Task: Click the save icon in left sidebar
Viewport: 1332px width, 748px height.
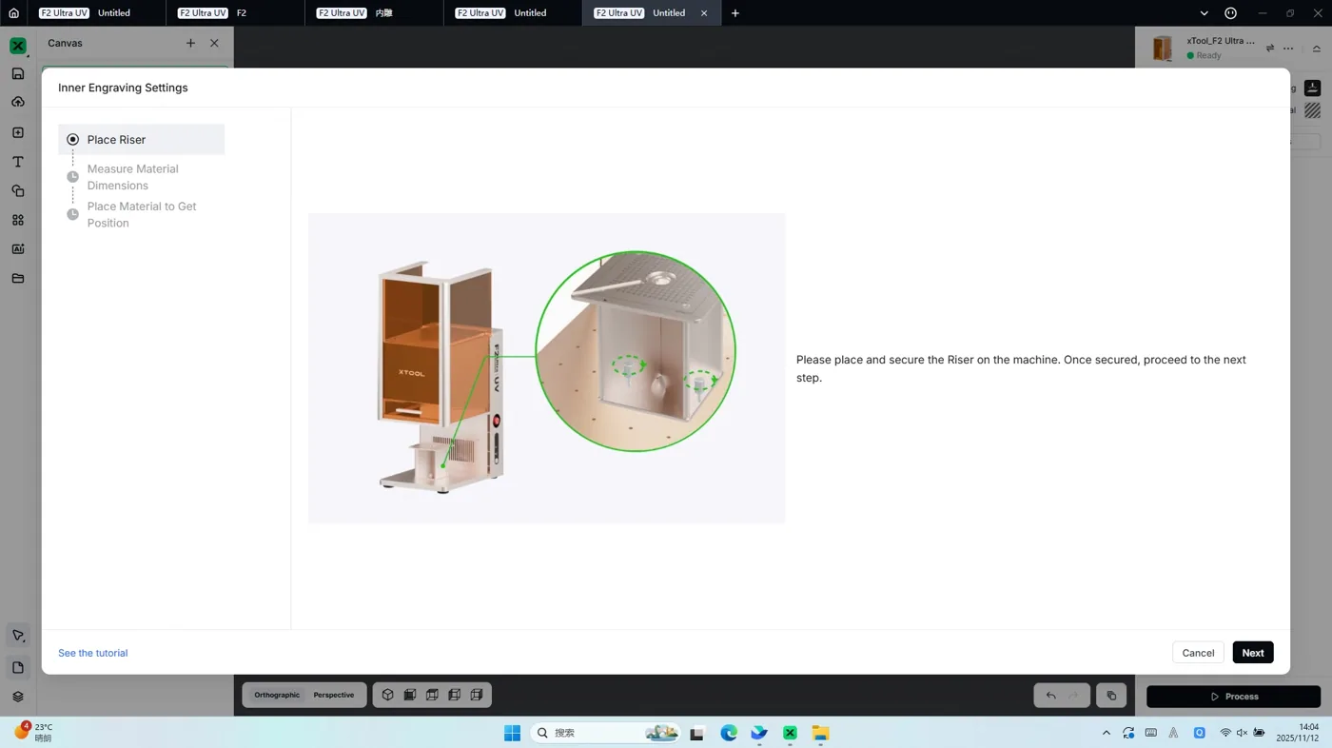Action: [18, 73]
